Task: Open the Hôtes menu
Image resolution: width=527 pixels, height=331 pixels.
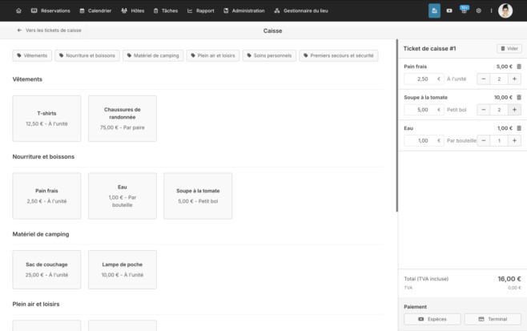Action: tap(133, 10)
